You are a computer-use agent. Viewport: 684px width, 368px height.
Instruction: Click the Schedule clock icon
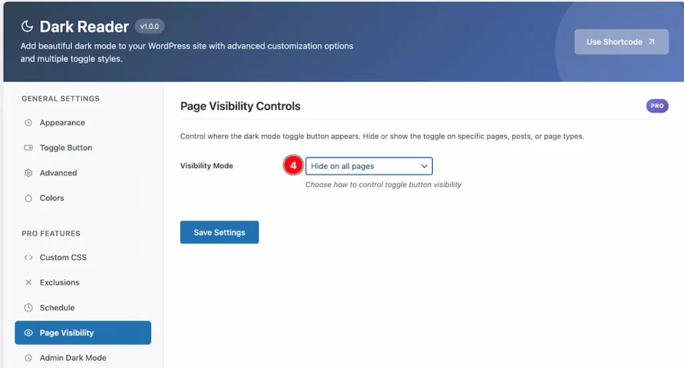coord(28,308)
